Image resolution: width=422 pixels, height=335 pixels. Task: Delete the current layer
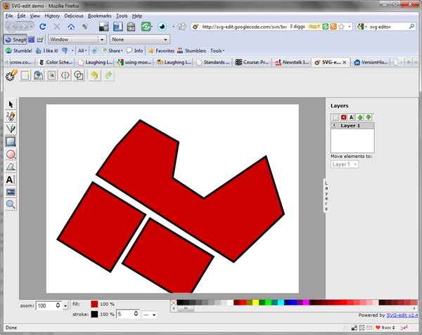click(343, 117)
